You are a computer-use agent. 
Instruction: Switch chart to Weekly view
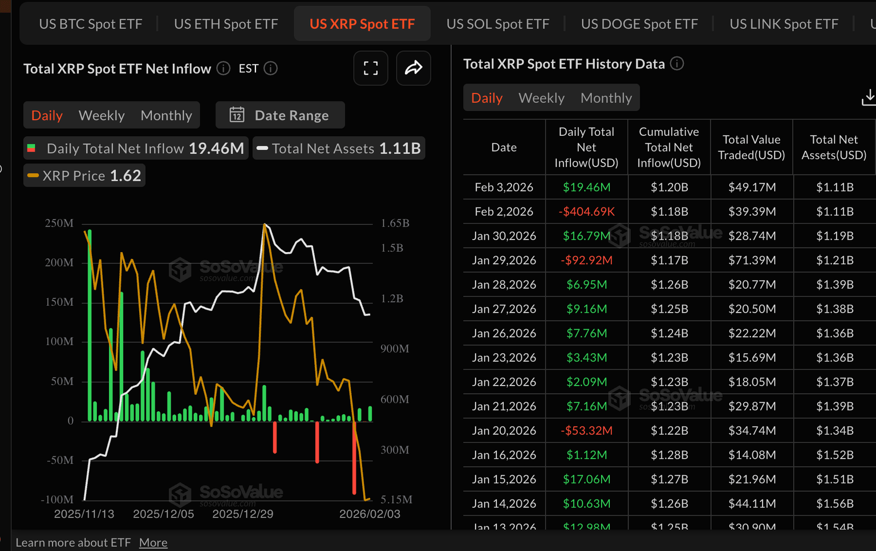(x=102, y=115)
